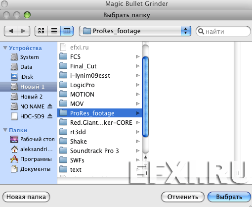Viewport: 252px width, 207px height.
Task: Select the rt3dd folder
Action: [99, 132]
